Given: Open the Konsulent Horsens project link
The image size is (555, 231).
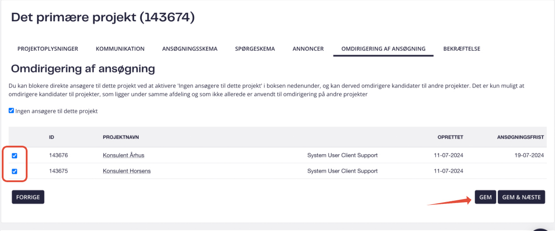Looking at the screenshot, I should click(x=127, y=171).
